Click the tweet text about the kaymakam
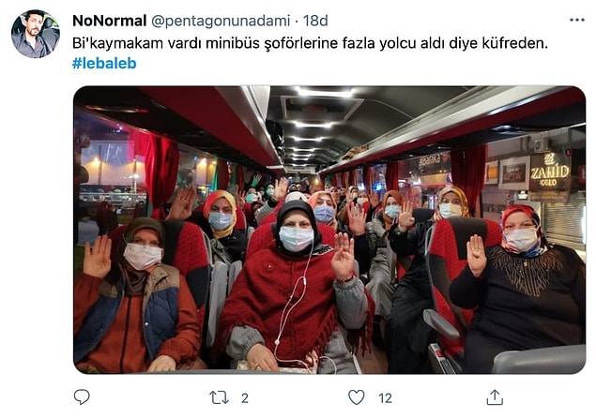The width and height of the screenshot is (596, 418). pyautogui.click(x=310, y=43)
